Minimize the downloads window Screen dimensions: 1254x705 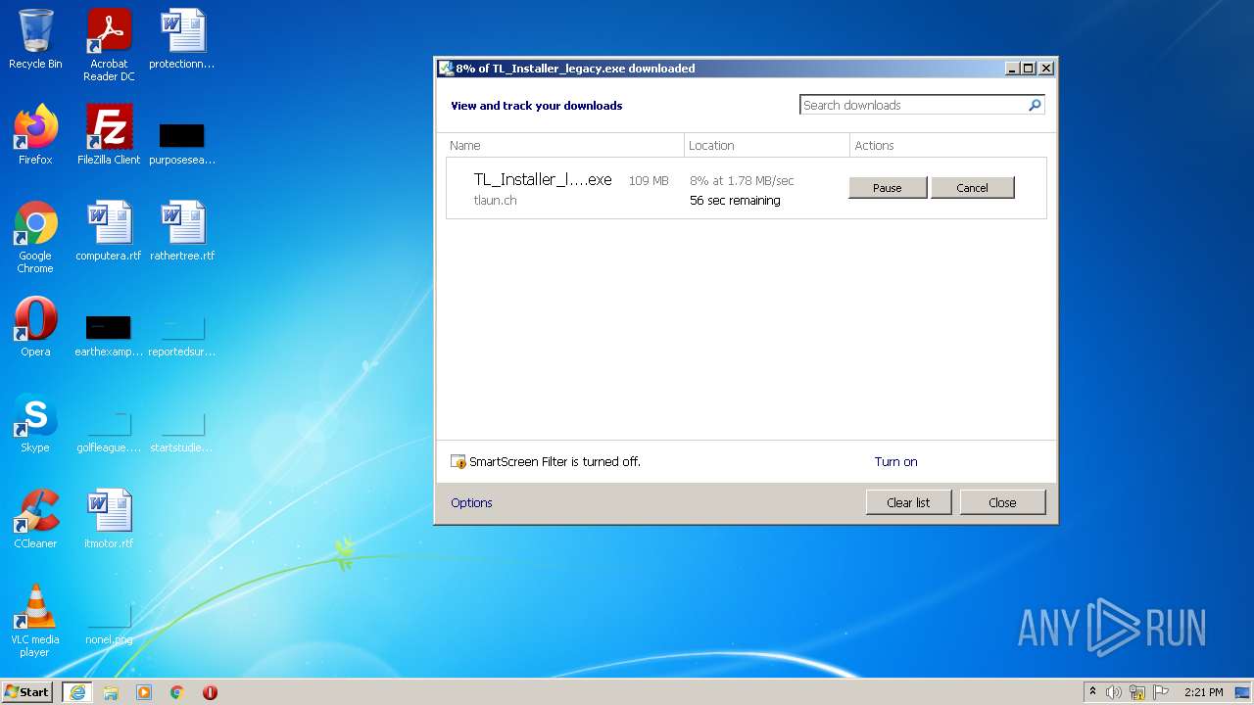pyautogui.click(x=1012, y=69)
